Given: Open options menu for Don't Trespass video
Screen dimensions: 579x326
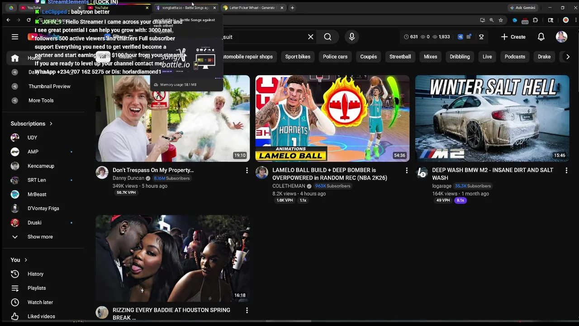Looking at the screenshot, I should [x=247, y=170].
